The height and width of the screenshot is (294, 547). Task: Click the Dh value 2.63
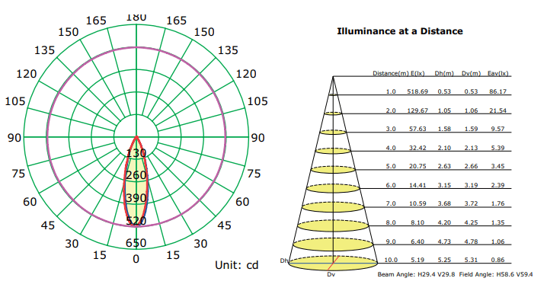click(444, 166)
